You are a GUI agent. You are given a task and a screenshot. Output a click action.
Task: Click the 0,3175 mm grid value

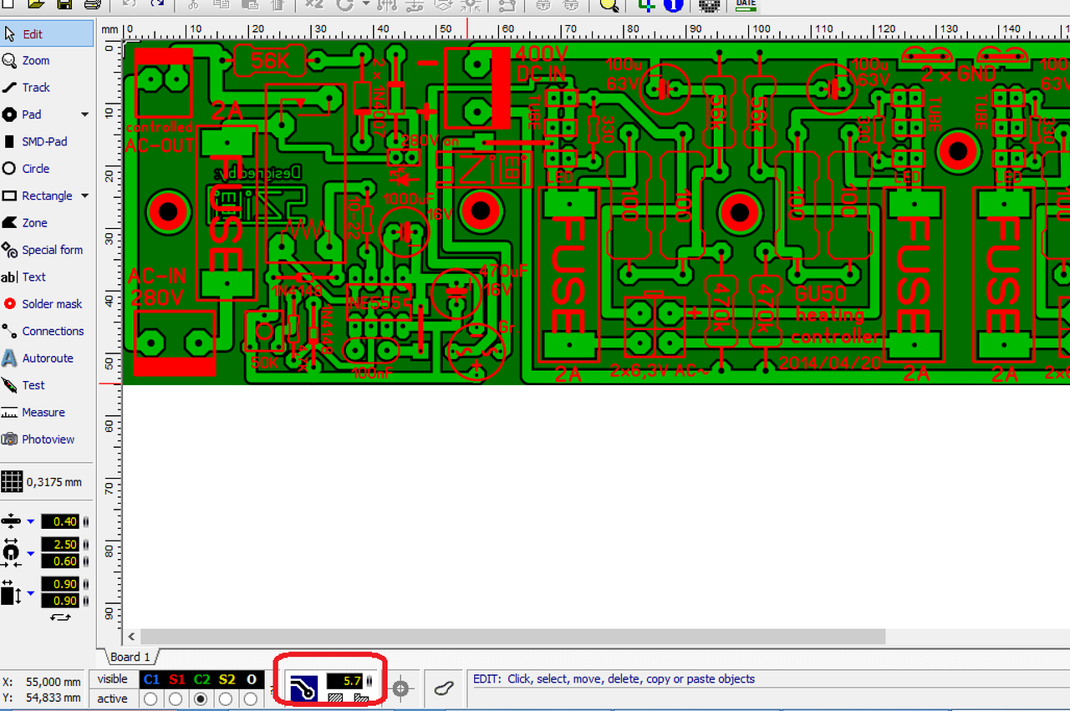pos(54,482)
